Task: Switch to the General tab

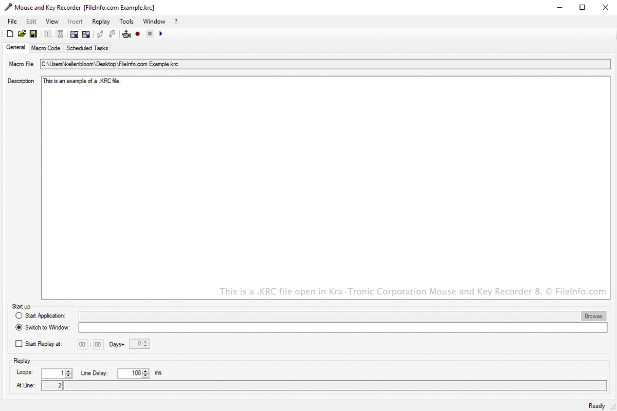Action: (x=15, y=47)
